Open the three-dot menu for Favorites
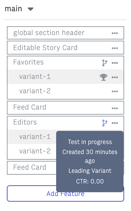The image size is (131, 211). coord(115,63)
